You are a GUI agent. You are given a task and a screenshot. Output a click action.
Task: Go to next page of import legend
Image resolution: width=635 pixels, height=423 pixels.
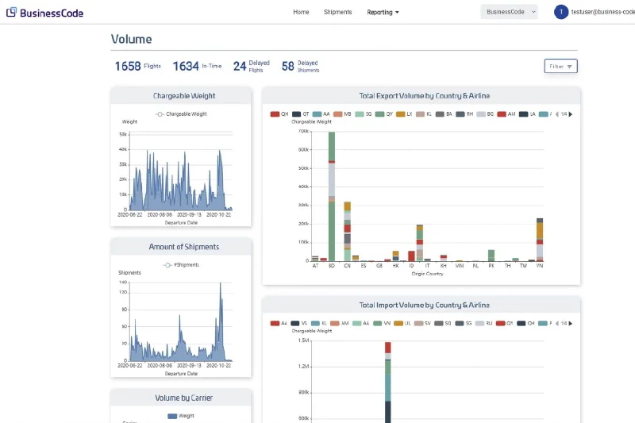click(571, 323)
